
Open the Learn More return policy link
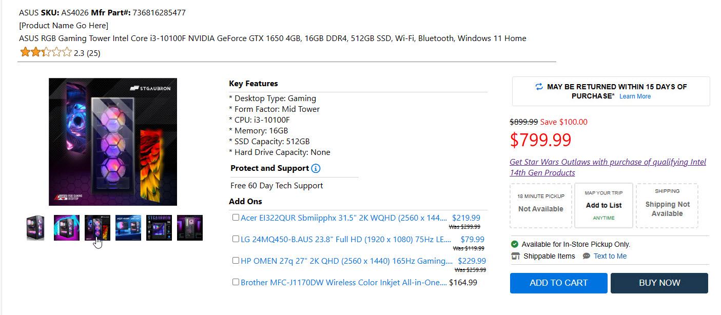(635, 96)
